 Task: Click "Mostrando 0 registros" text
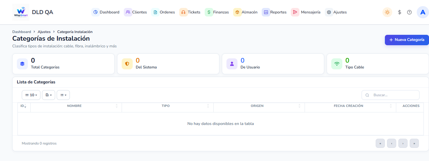(39, 143)
